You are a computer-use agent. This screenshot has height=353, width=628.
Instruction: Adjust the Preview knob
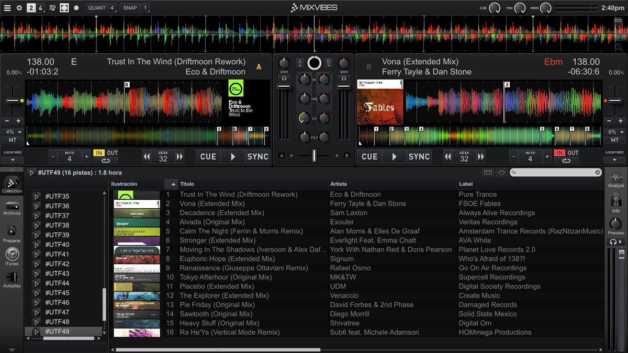pyautogui.click(x=616, y=224)
